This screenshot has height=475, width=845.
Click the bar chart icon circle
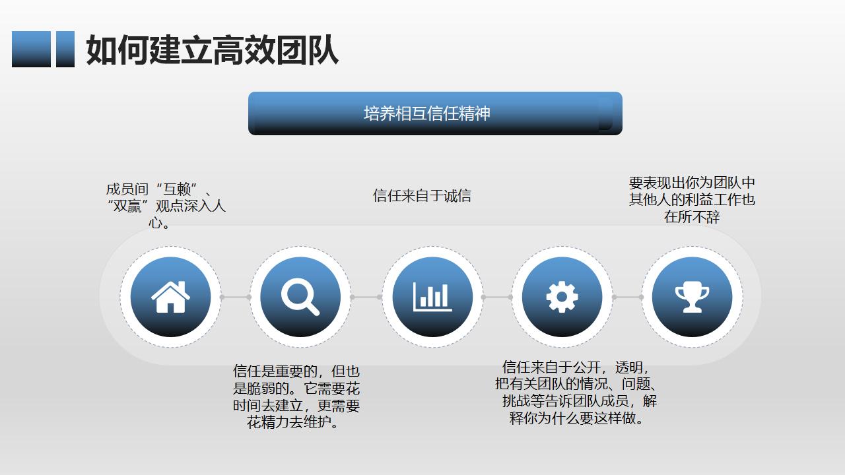coord(432,297)
